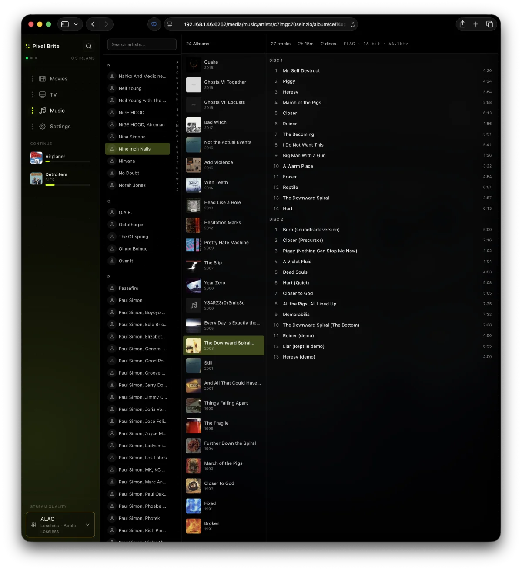The image size is (522, 570).
Task: Open the Bad Witch album cover
Action: pyautogui.click(x=194, y=125)
